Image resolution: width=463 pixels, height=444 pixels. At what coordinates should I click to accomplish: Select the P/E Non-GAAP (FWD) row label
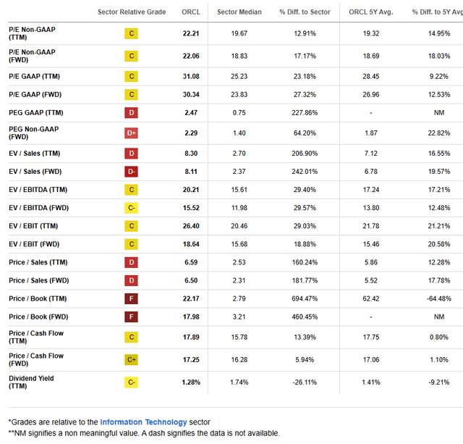(32, 56)
